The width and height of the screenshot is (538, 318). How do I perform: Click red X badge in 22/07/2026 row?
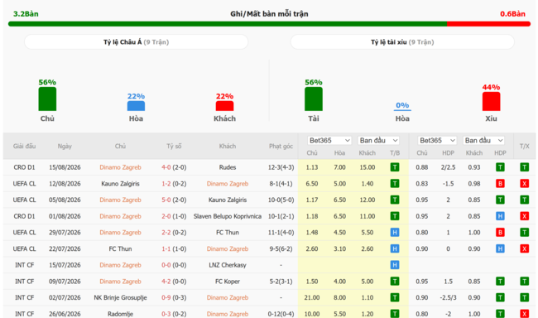[x=524, y=248]
